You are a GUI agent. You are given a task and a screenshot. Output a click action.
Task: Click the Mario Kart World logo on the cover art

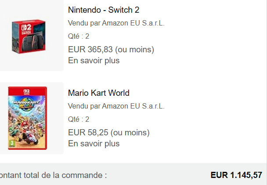pos(26,104)
